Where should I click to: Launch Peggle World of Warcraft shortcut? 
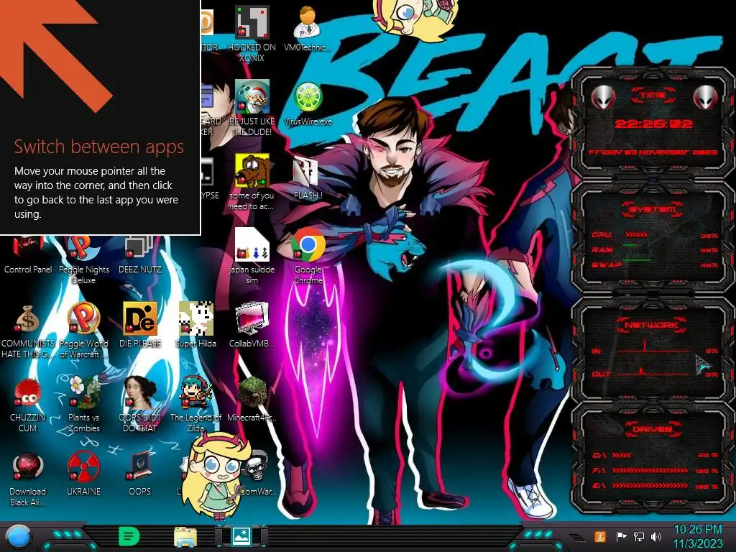83,331
